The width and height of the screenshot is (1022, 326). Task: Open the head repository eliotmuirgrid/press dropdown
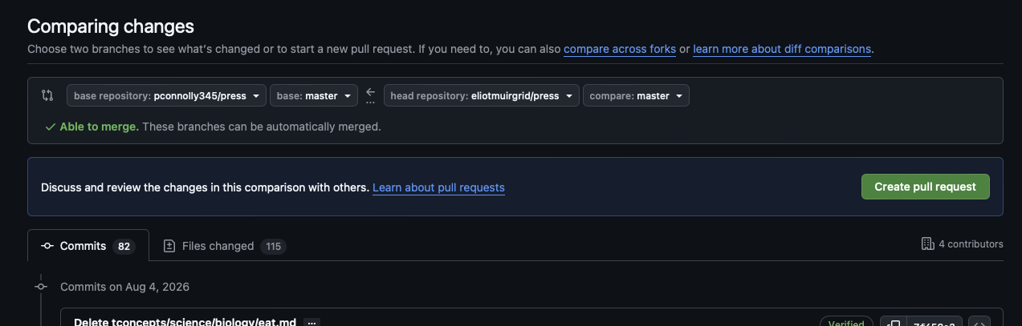click(x=481, y=96)
